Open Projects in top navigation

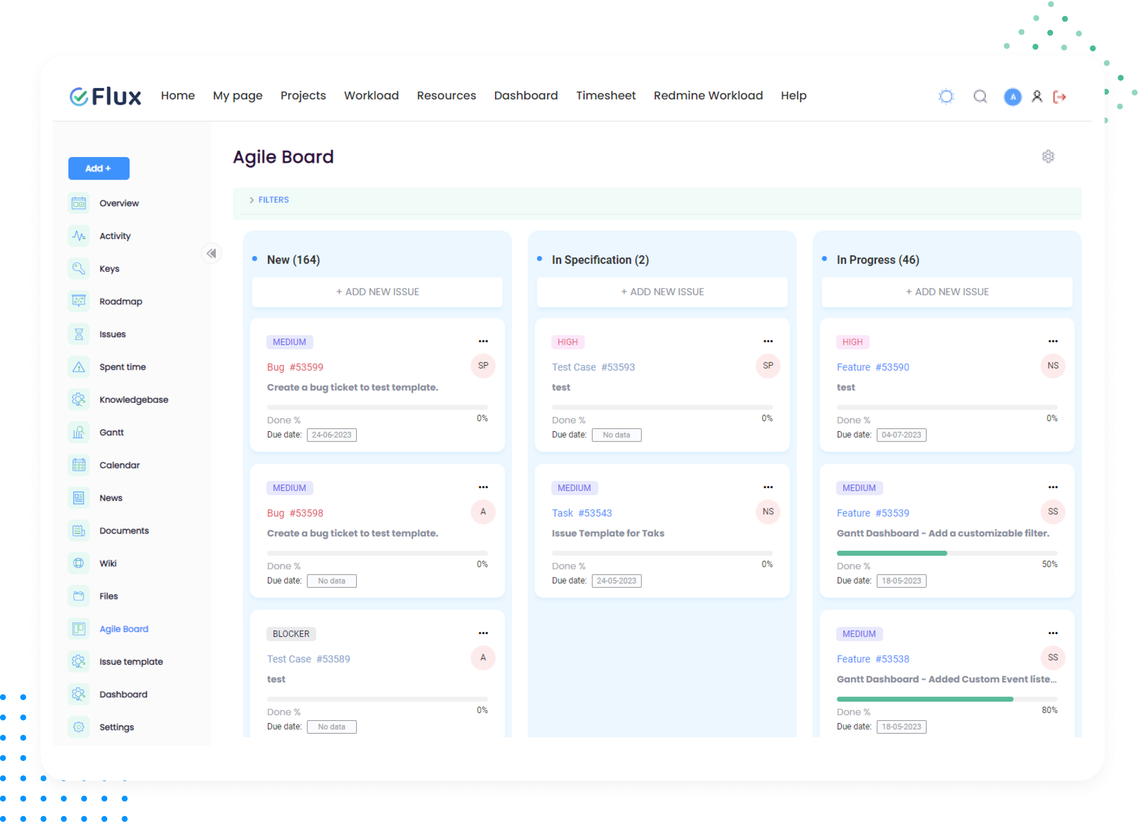click(x=303, y=95)
